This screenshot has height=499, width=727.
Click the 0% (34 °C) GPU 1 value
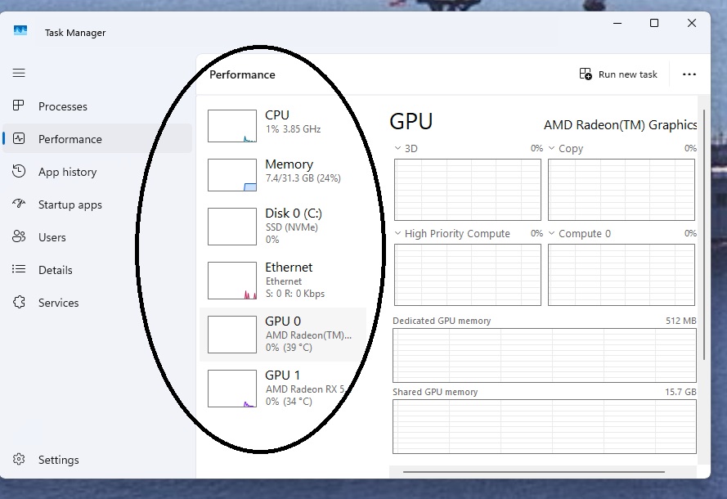tap(289, 401)
